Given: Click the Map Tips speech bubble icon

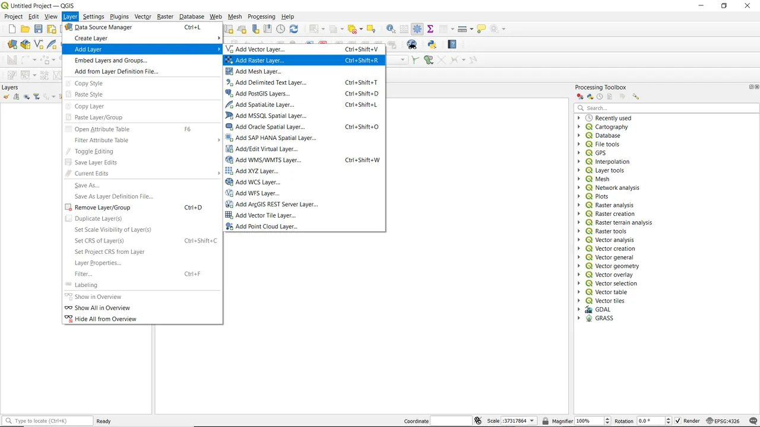Looking at the screenshot, I should coord(481,28).
